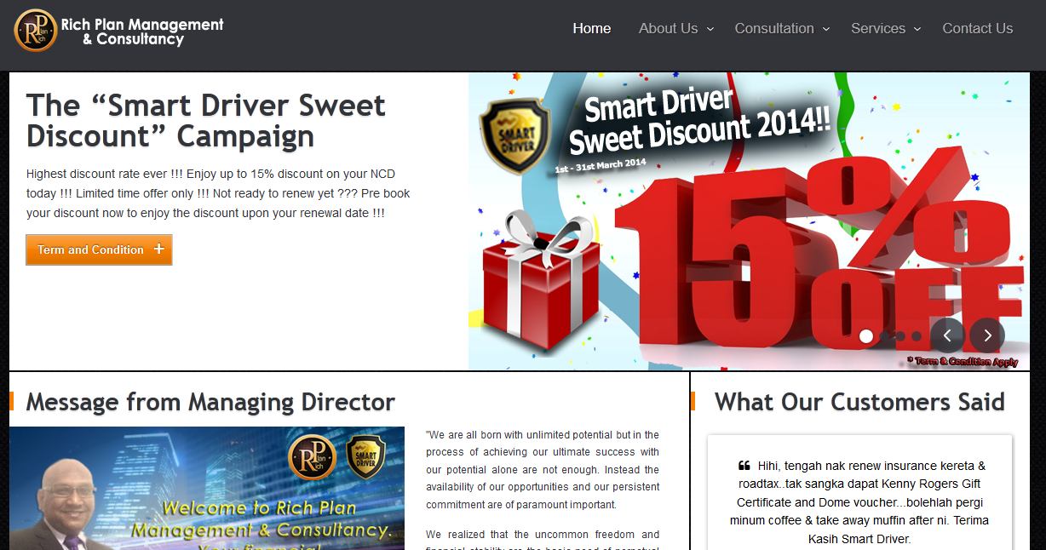This screenshot has width=1046, height=550.
Task: Expand the Services dropdown chevron
Action: [x=917, y=29]
